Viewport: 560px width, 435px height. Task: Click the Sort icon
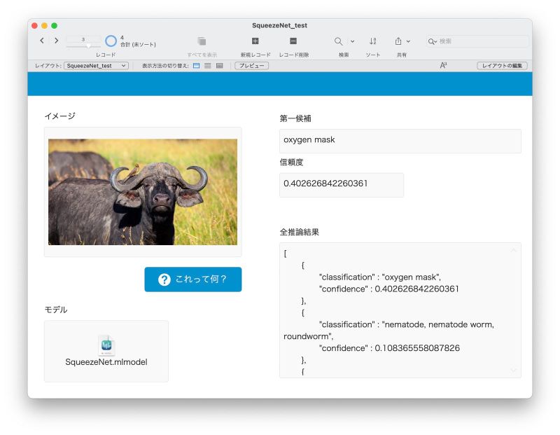[x=372, y=41]
